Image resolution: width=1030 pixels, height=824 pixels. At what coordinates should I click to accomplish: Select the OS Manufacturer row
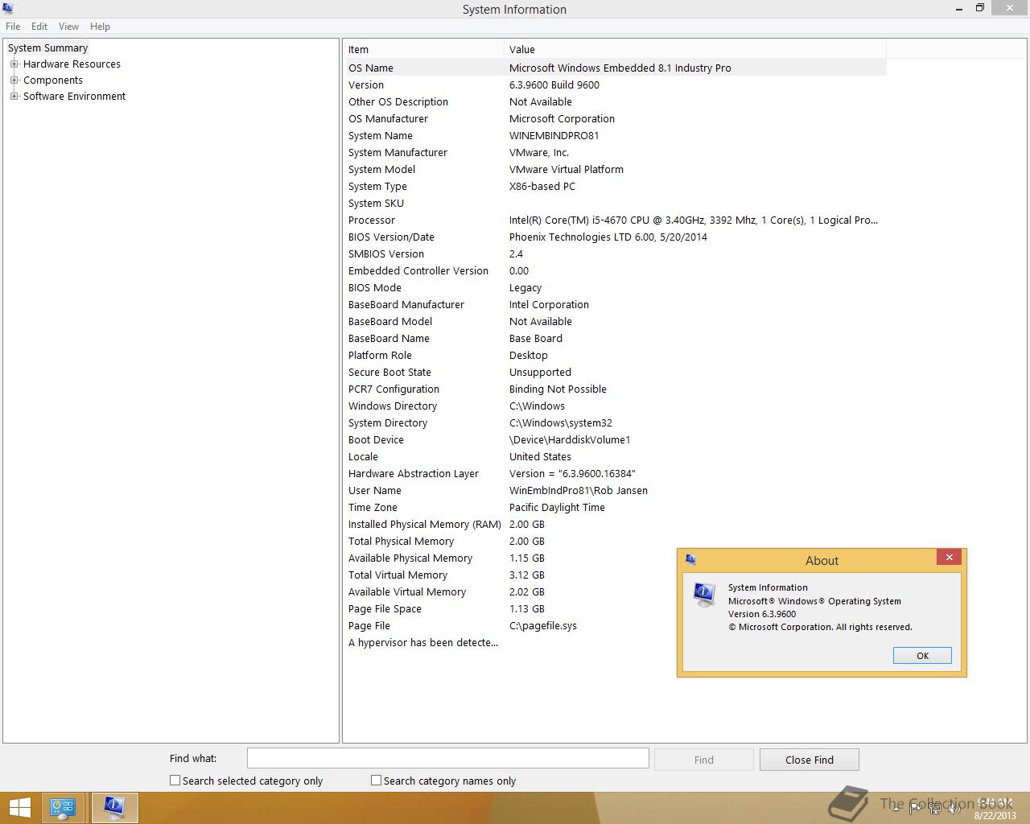[x=616, y=119]
